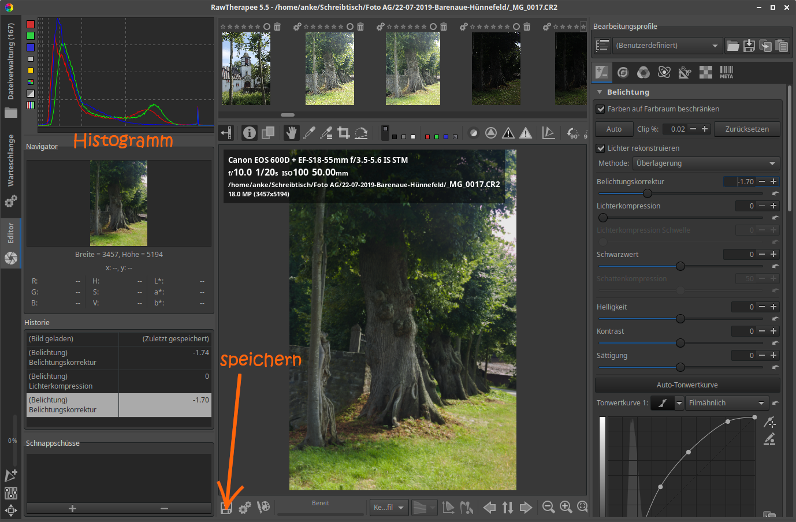796x522 pixels.
Task: Click the Auto-Tonwertkurve button
Action: (x=687, y=385)
